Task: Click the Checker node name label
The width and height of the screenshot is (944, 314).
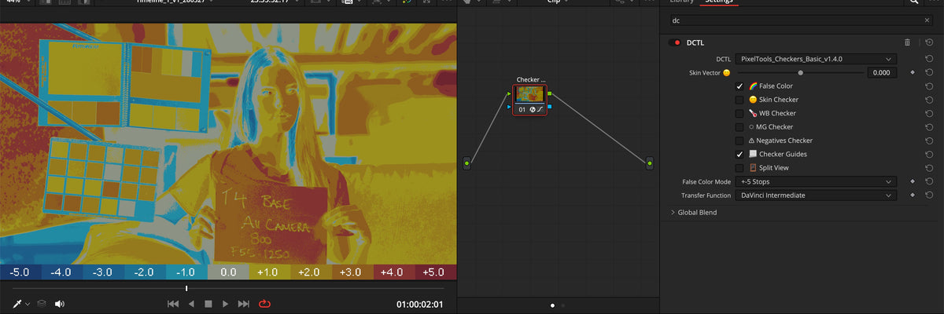Action: pyautogui.click(x=531, y=80)
